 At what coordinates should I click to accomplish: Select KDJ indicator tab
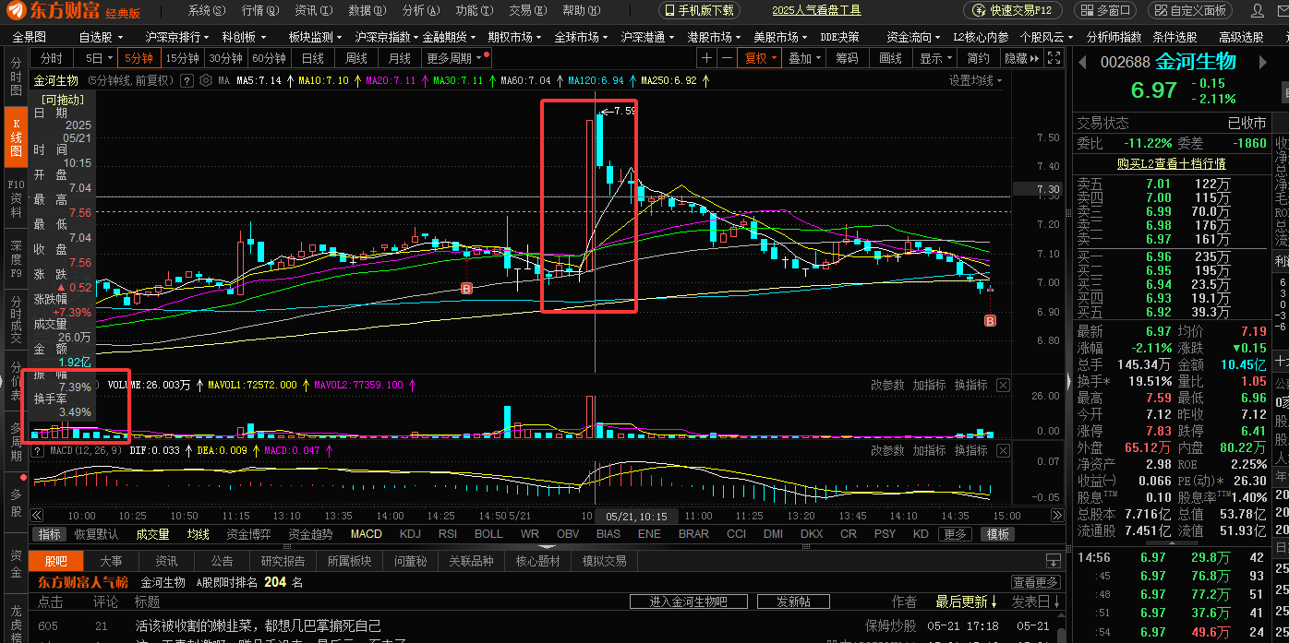click(410, 534)
